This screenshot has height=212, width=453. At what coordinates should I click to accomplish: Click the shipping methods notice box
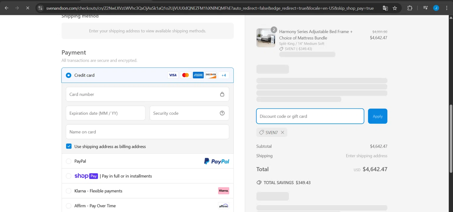coord(147,31)
